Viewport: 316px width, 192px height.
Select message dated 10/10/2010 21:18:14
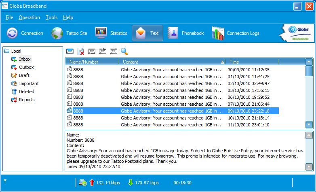click(x=172, y=118)
